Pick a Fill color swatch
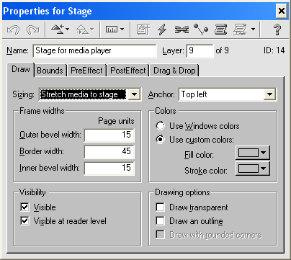This screenshot has width=291, height=260. (x=253, y=153)
